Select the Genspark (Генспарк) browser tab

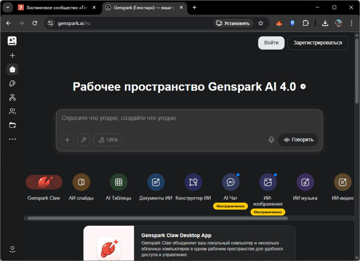(144, 8)
